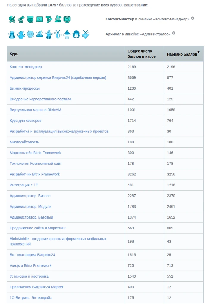Image resolution: width=210 pixels, height=304 pixels.
Task: Click the skull badge icon
Action: [x=30, y=34]
